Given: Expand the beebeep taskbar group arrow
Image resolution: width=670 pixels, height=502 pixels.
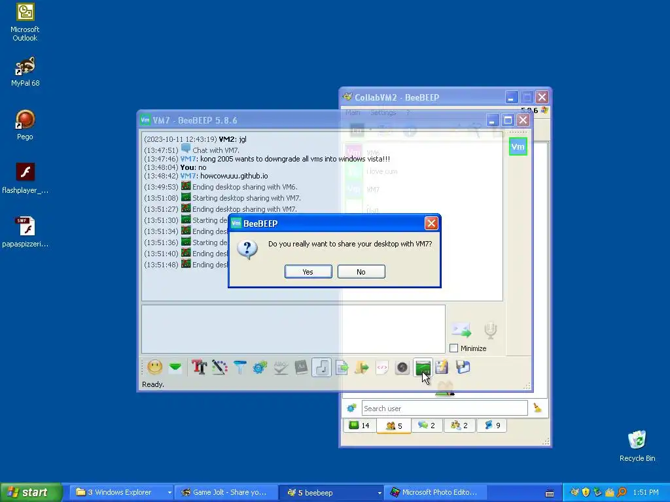Looking at the screenshot, I should pos(379,493).
